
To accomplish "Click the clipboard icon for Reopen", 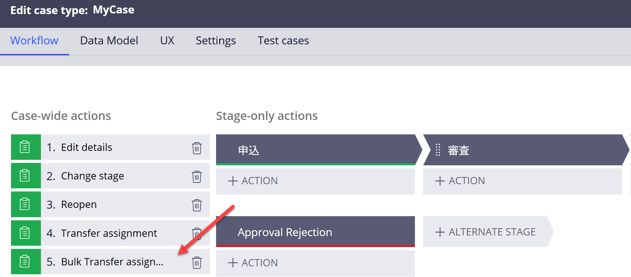I will coord(26,204).
